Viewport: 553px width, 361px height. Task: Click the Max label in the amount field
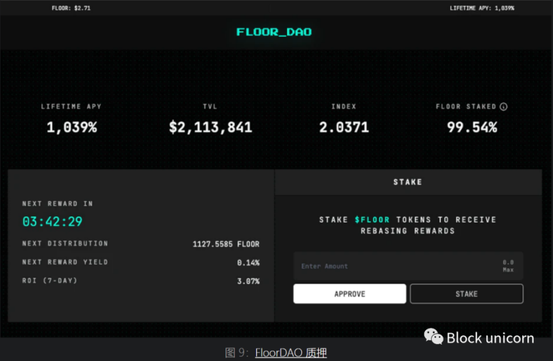coord(507,270)
